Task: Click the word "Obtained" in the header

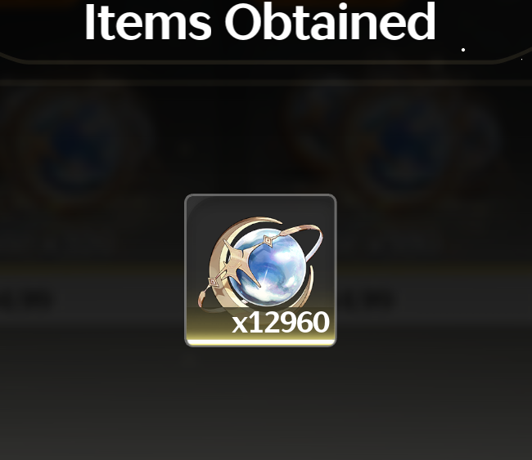Action: (x=330, y=22)
